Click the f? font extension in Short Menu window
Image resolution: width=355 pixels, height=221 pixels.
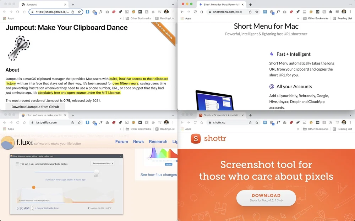click(x=278, y=12)
